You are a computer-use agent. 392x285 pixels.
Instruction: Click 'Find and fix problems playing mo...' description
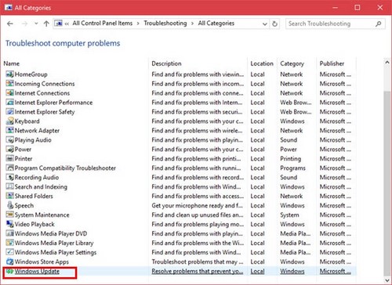click(198, 224)
